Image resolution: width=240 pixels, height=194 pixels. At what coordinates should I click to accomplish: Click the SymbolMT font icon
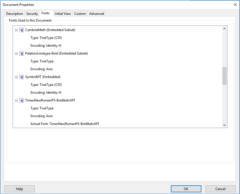tap(22, 77)
